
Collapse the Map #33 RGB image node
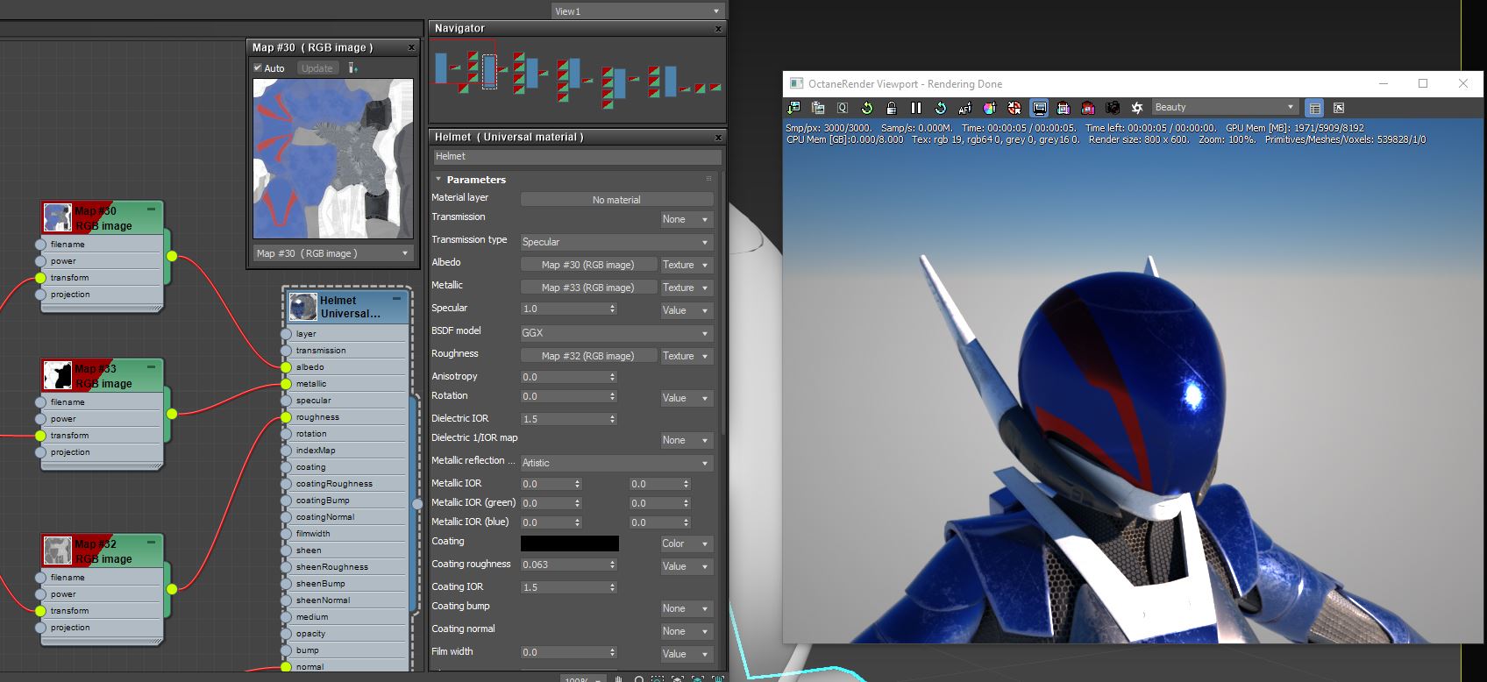[x=152, y=367]
